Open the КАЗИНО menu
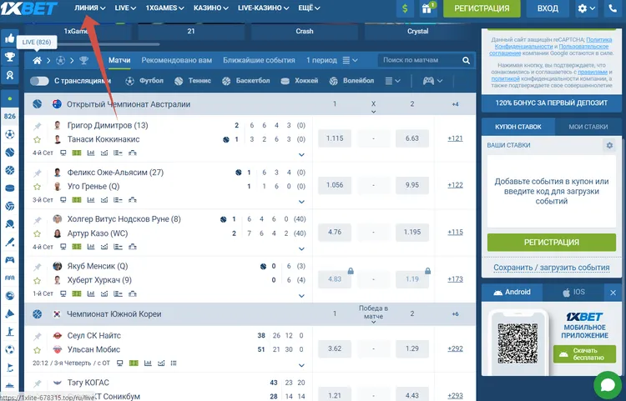626x401 pixels. pos(211,8)
